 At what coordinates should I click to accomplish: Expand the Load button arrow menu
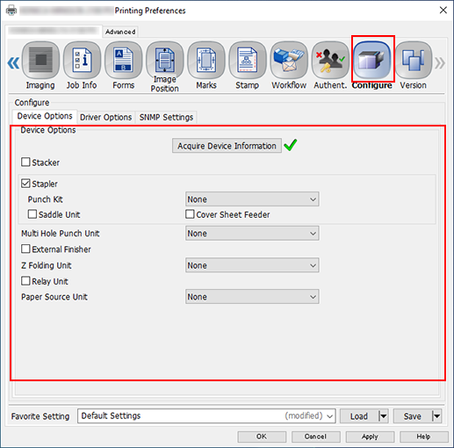click(383, 416)
